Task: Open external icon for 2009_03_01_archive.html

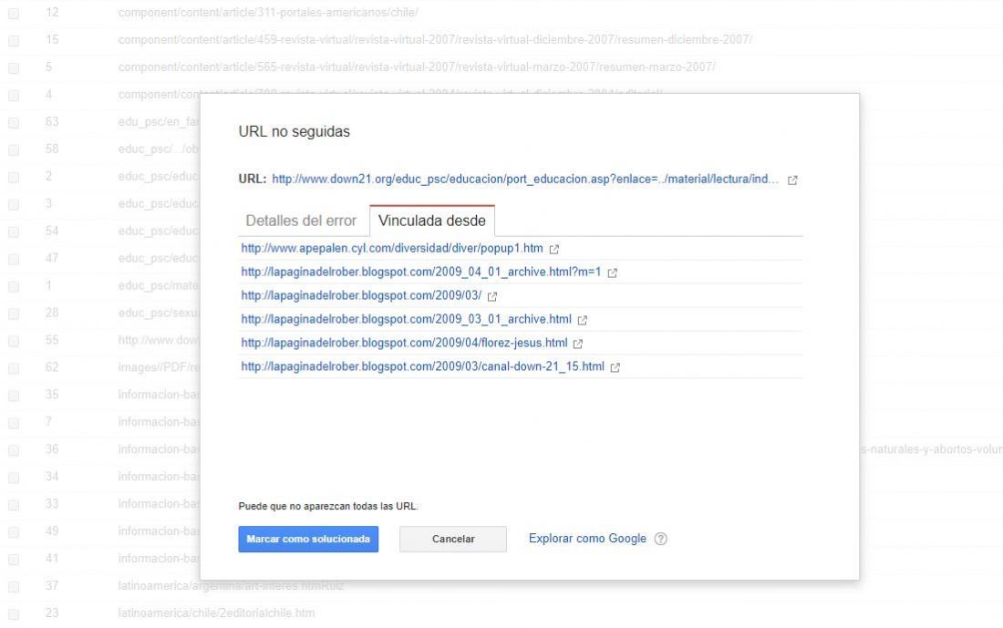Action: (x=582, y=320)
